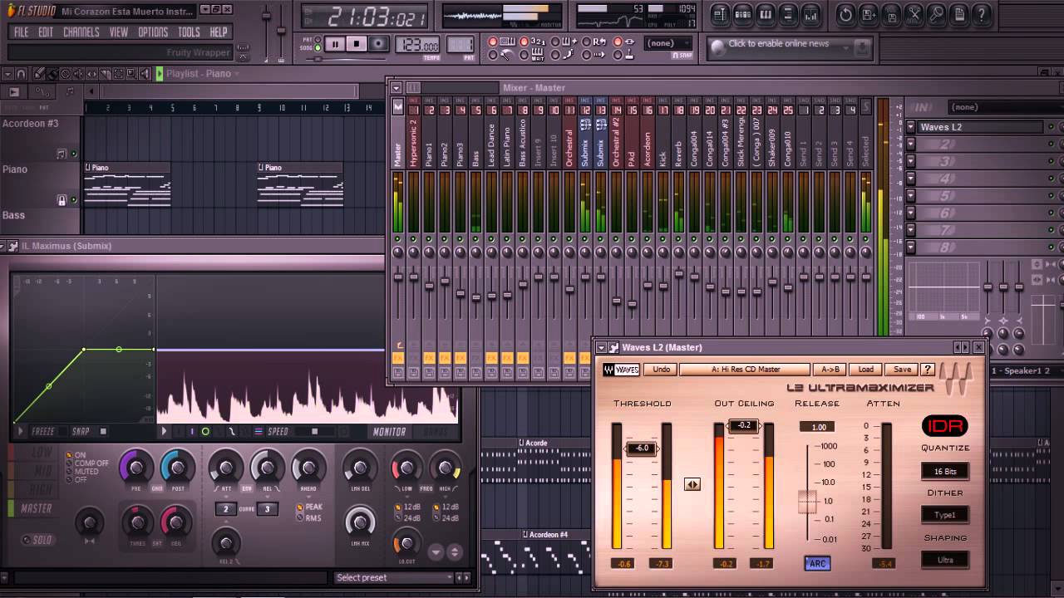1064x598 pixels.
Task: Select Maximus MUTED band state
Action: 81,472
